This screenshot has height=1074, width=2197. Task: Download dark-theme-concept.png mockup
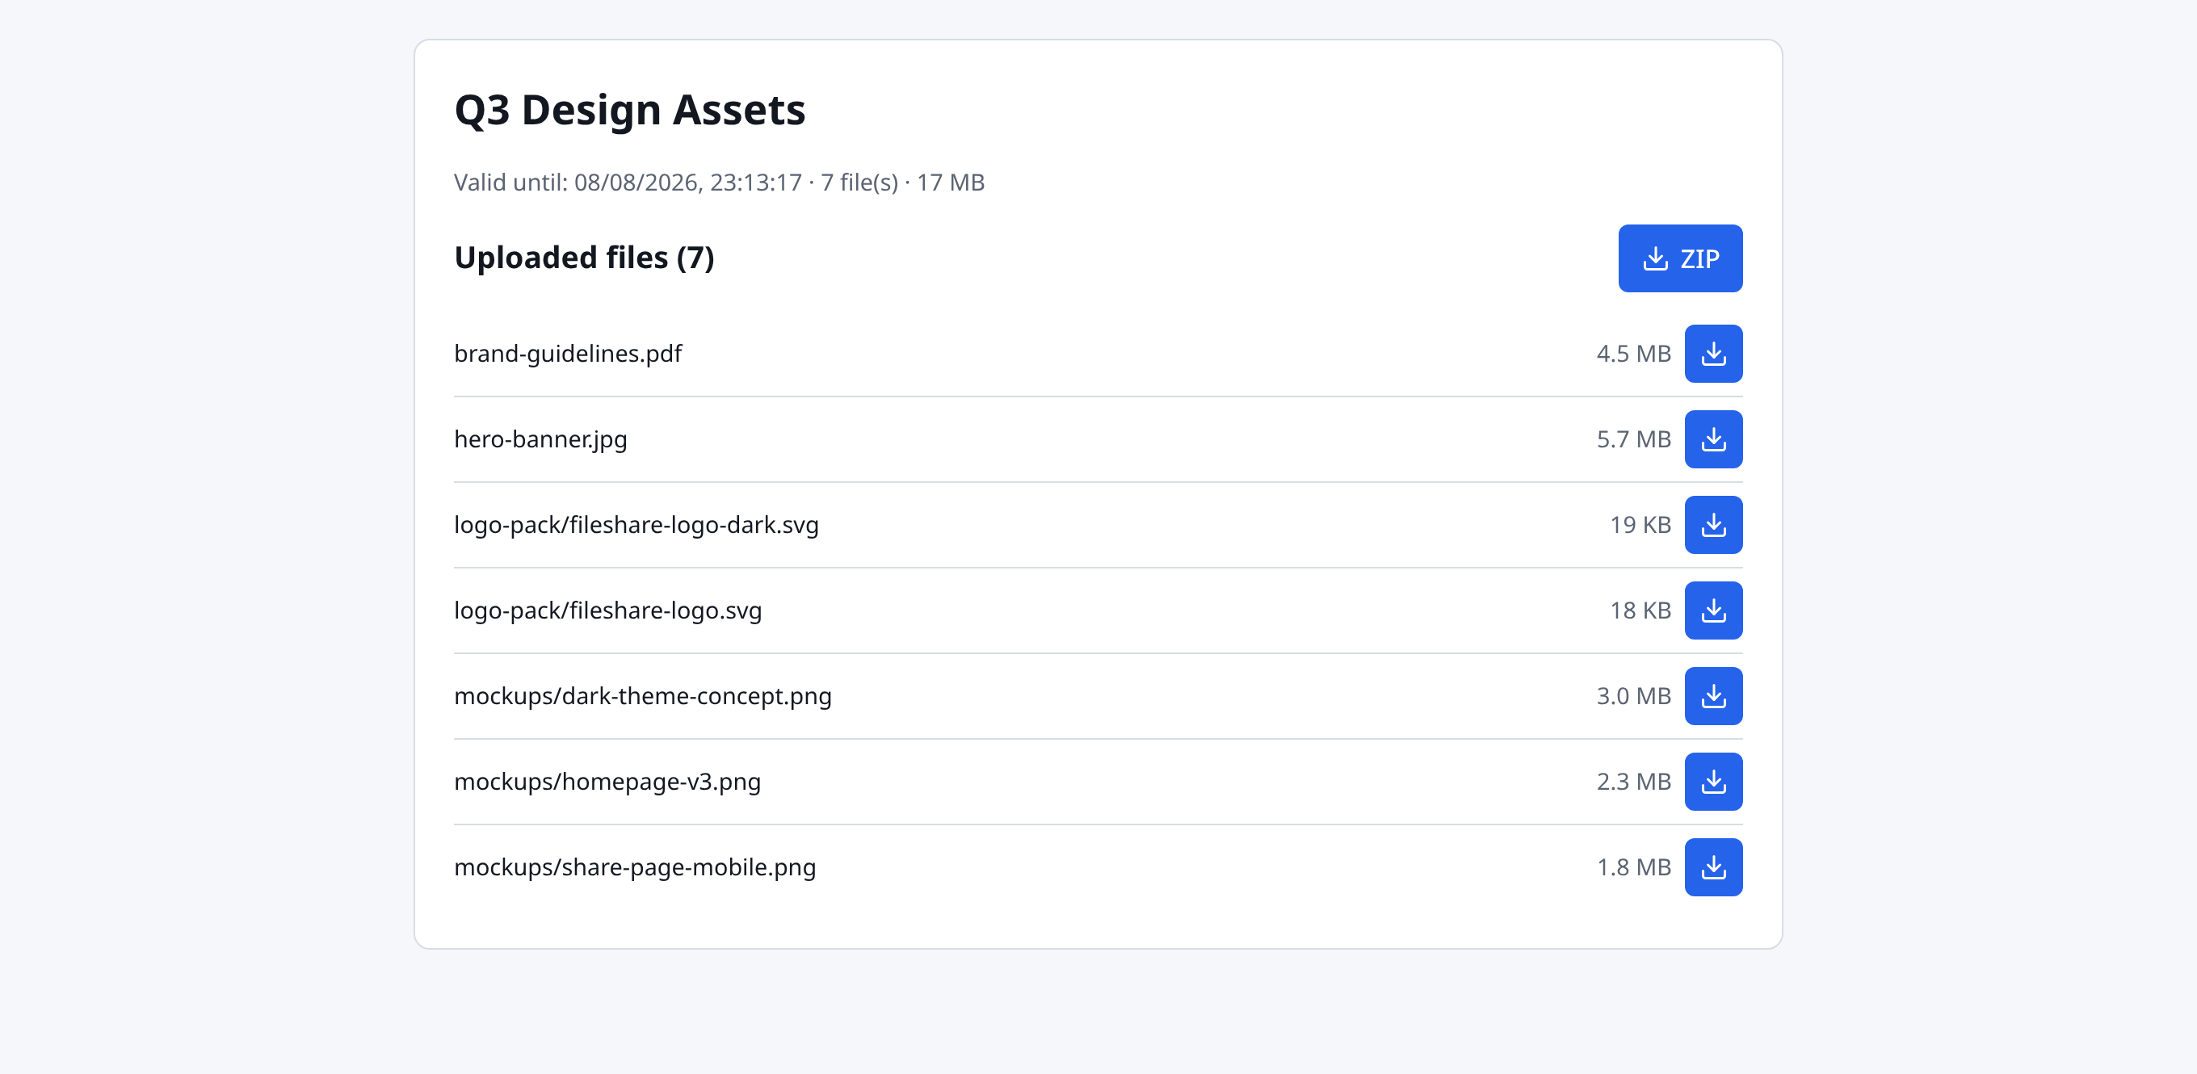[x=1713, y=696]
